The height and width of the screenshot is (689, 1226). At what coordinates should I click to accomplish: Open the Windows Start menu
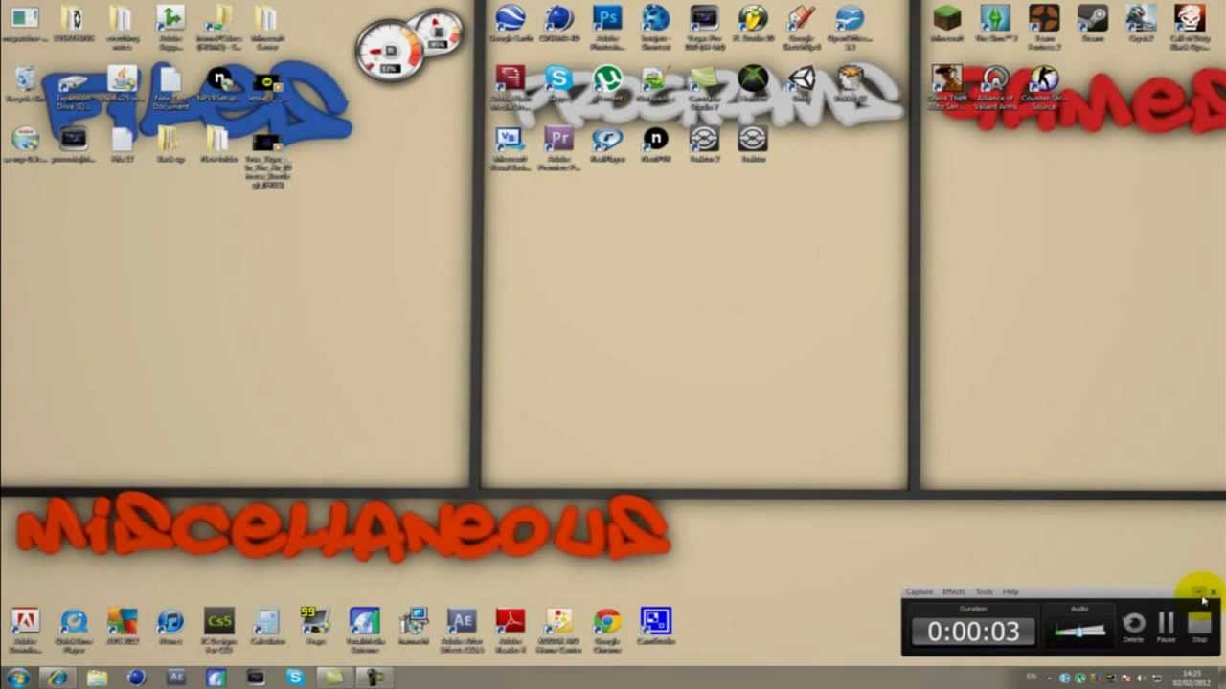(18, 678)
